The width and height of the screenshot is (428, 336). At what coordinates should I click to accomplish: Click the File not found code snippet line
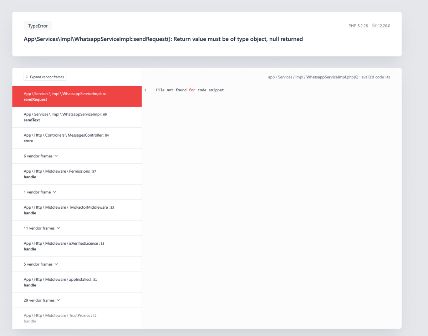coord(190,90)
